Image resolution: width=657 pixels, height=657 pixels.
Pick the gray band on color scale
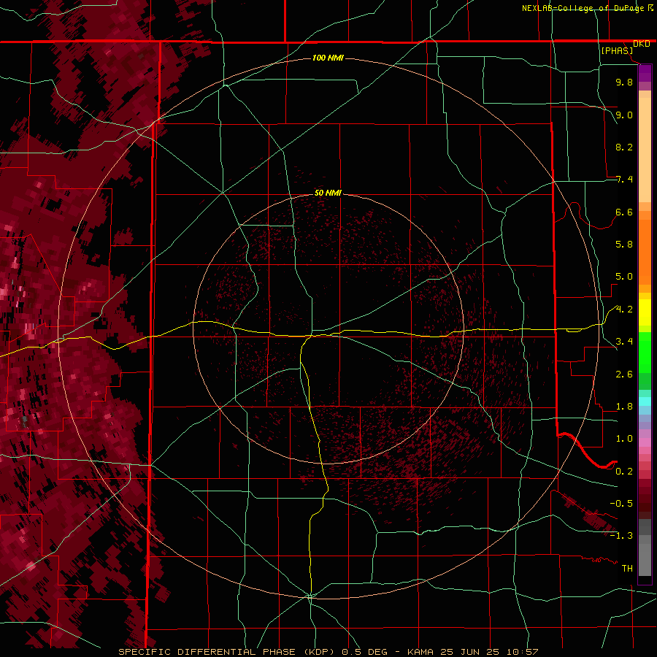[645, 549]
